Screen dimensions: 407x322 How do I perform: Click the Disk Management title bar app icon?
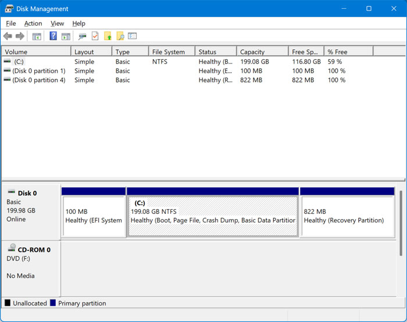coord(9,9)
